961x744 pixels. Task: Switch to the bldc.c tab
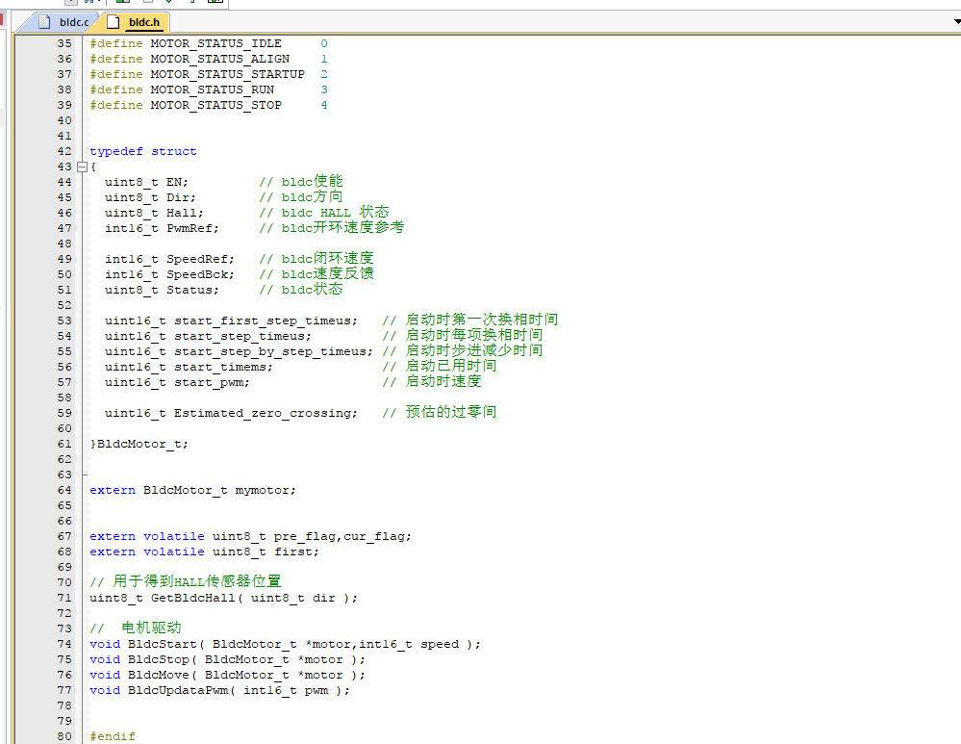(64, 22)
